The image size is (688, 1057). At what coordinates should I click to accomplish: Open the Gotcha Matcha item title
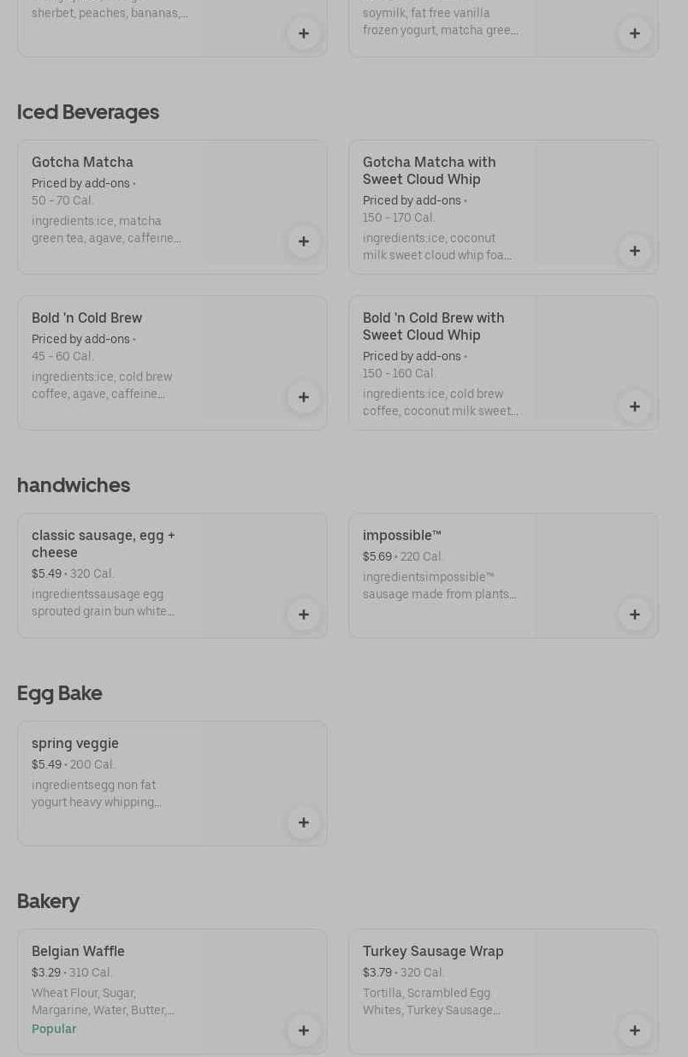coord(82,162)
